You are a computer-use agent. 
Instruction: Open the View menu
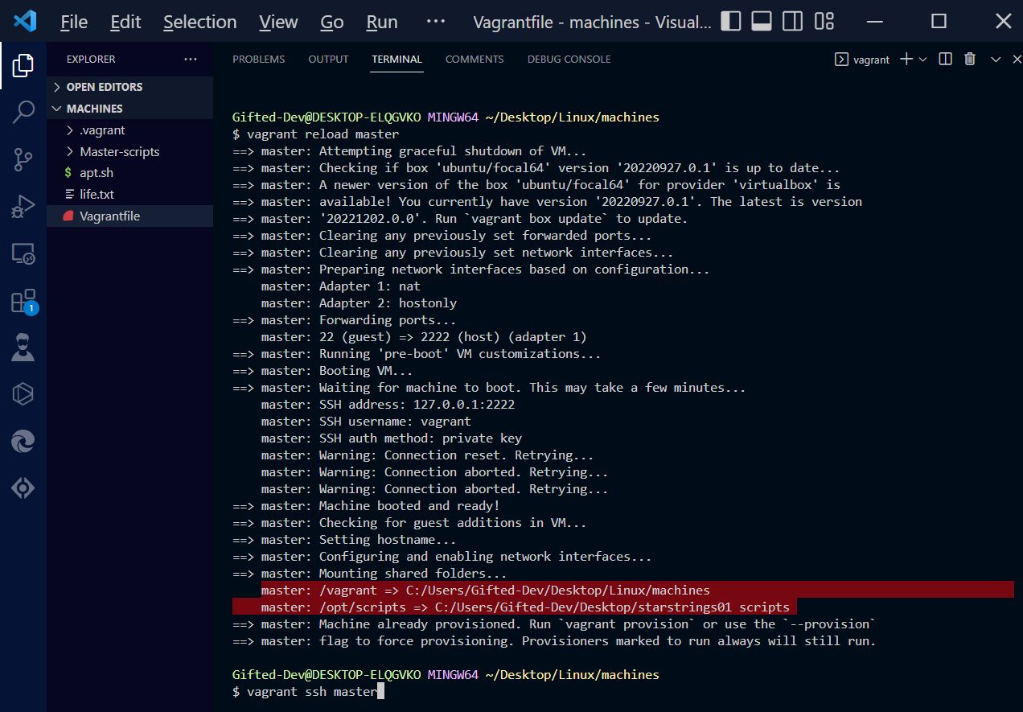279,22
